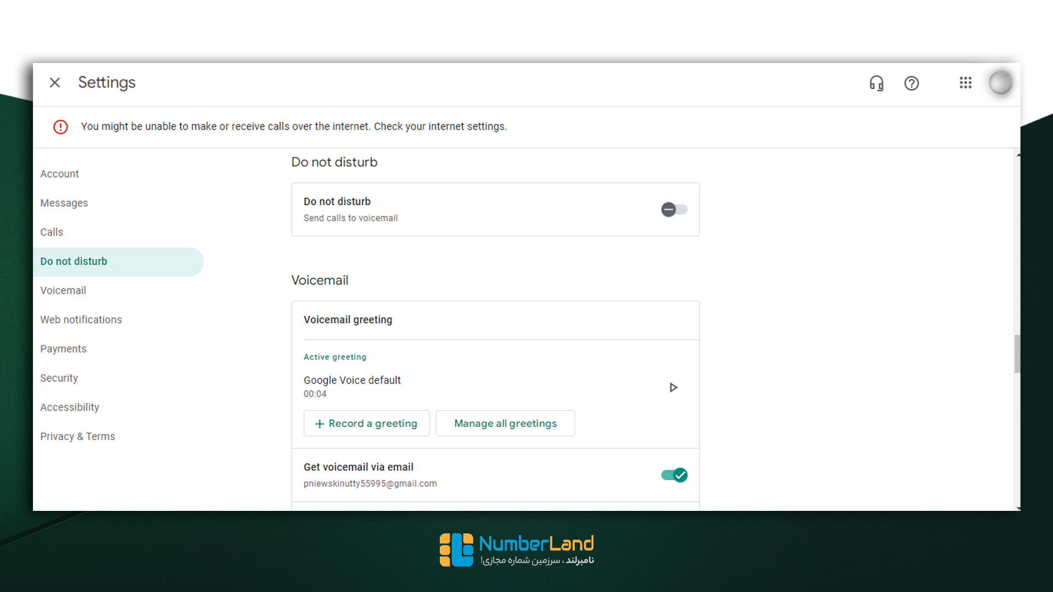Screen dimensions: 1053x592
Task: Disable the Do not disturb send calls toggle
Action: (x=672, y=209)
